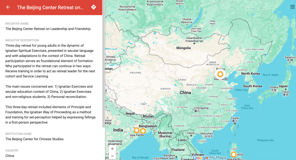Click the Xinjiang region label
The image size is (296, 160).
tap(135, 73)
